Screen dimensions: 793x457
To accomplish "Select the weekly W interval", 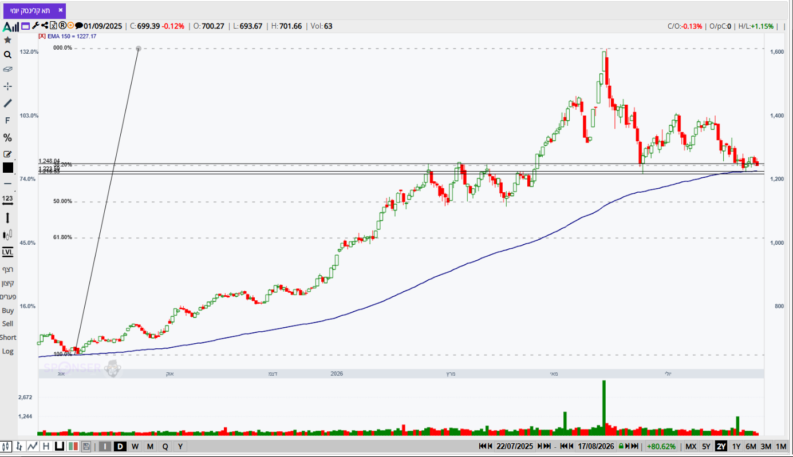I will (x=135, y=446).
